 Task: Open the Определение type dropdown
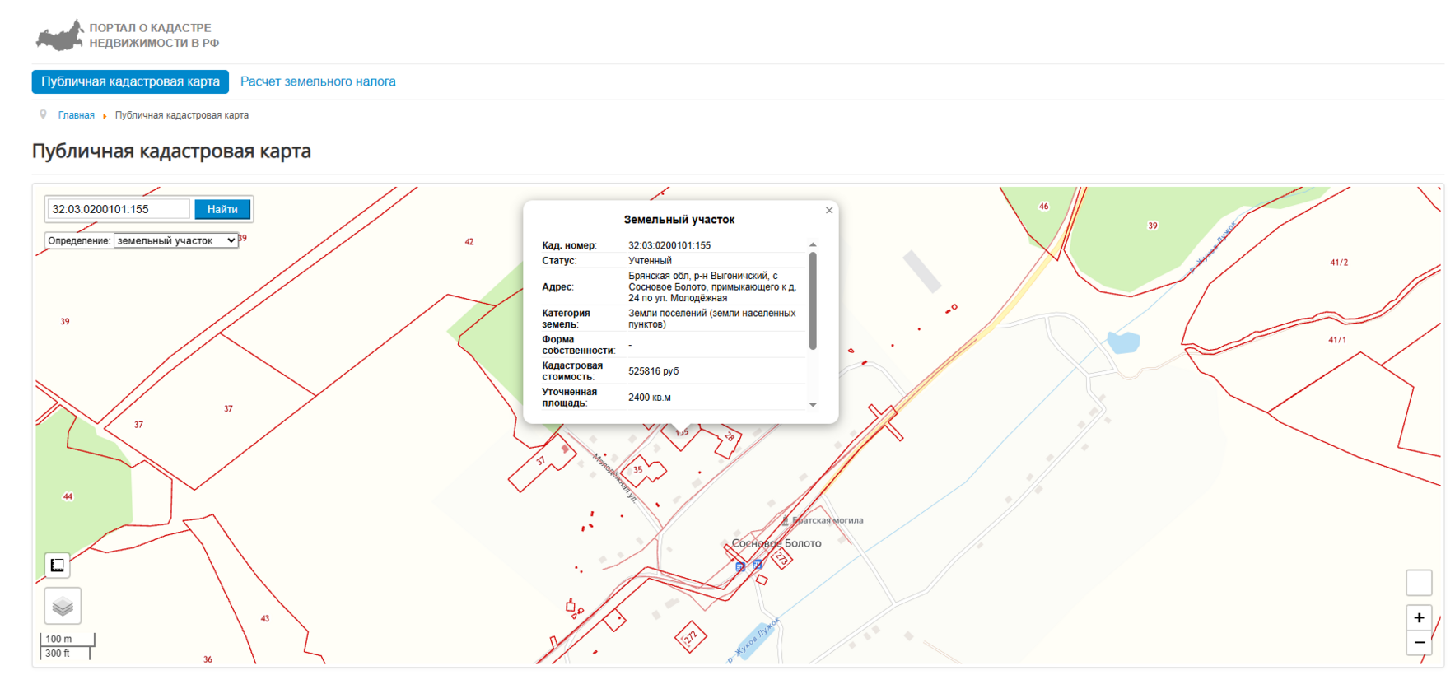[x=175, y=240]
